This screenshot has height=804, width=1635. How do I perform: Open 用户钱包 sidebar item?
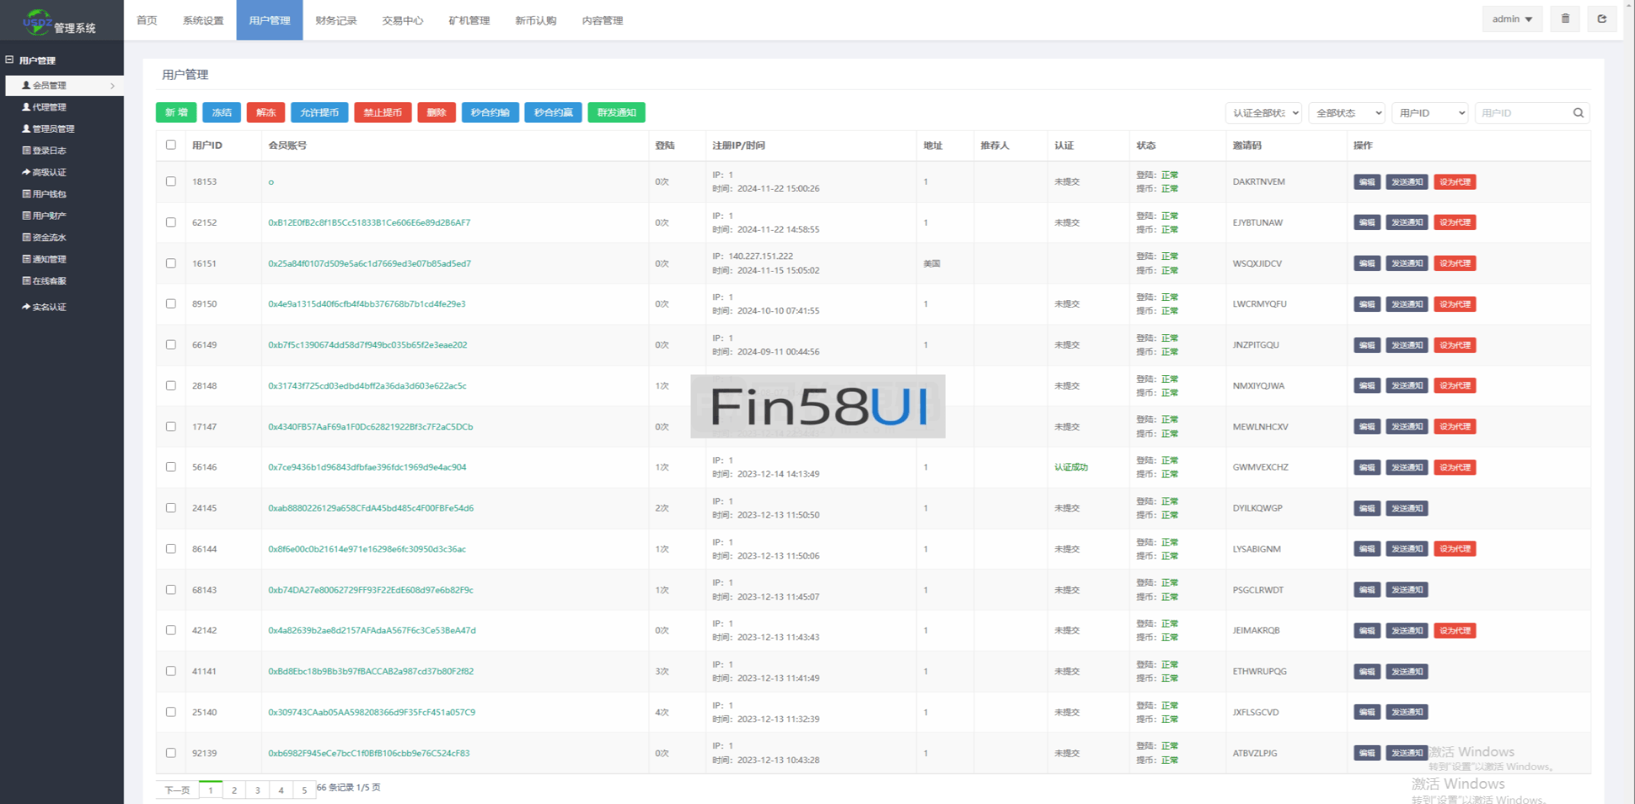[x=49, y=194]
